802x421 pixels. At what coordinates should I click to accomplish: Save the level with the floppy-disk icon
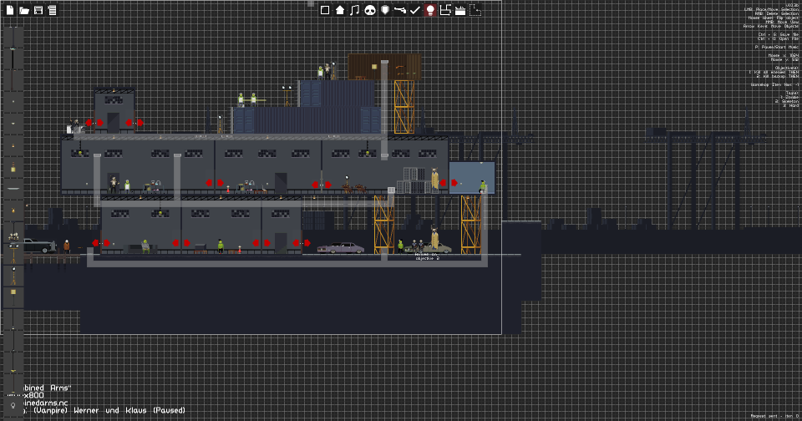(x=38, y=10)
